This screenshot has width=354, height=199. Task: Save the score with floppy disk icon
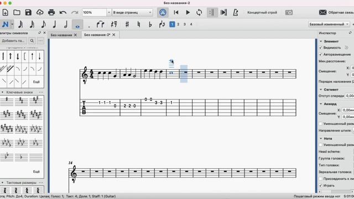click(x=28, y=12)
